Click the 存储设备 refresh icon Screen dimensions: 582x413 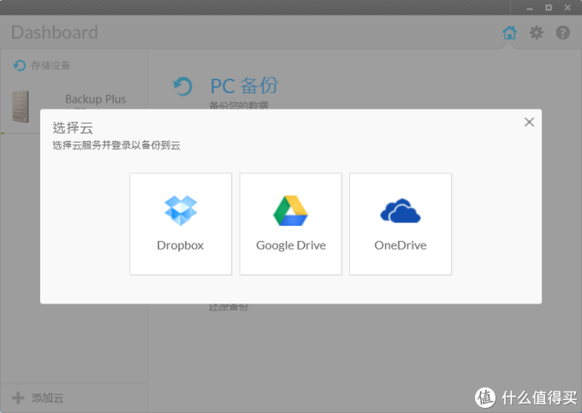[20, 66]
